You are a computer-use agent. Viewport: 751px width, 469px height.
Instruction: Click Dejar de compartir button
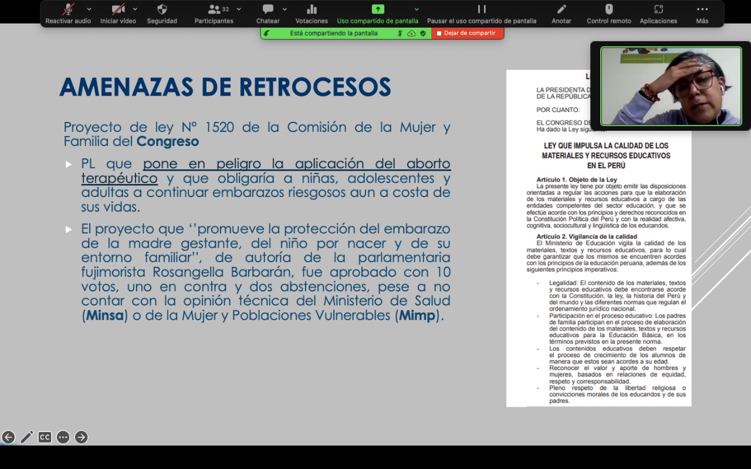tap(466, 33)
